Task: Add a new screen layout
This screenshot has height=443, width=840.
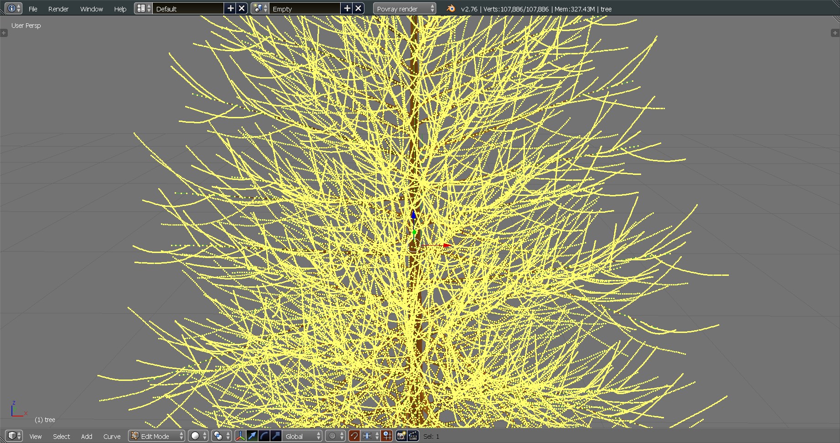Action: [230, 9]
